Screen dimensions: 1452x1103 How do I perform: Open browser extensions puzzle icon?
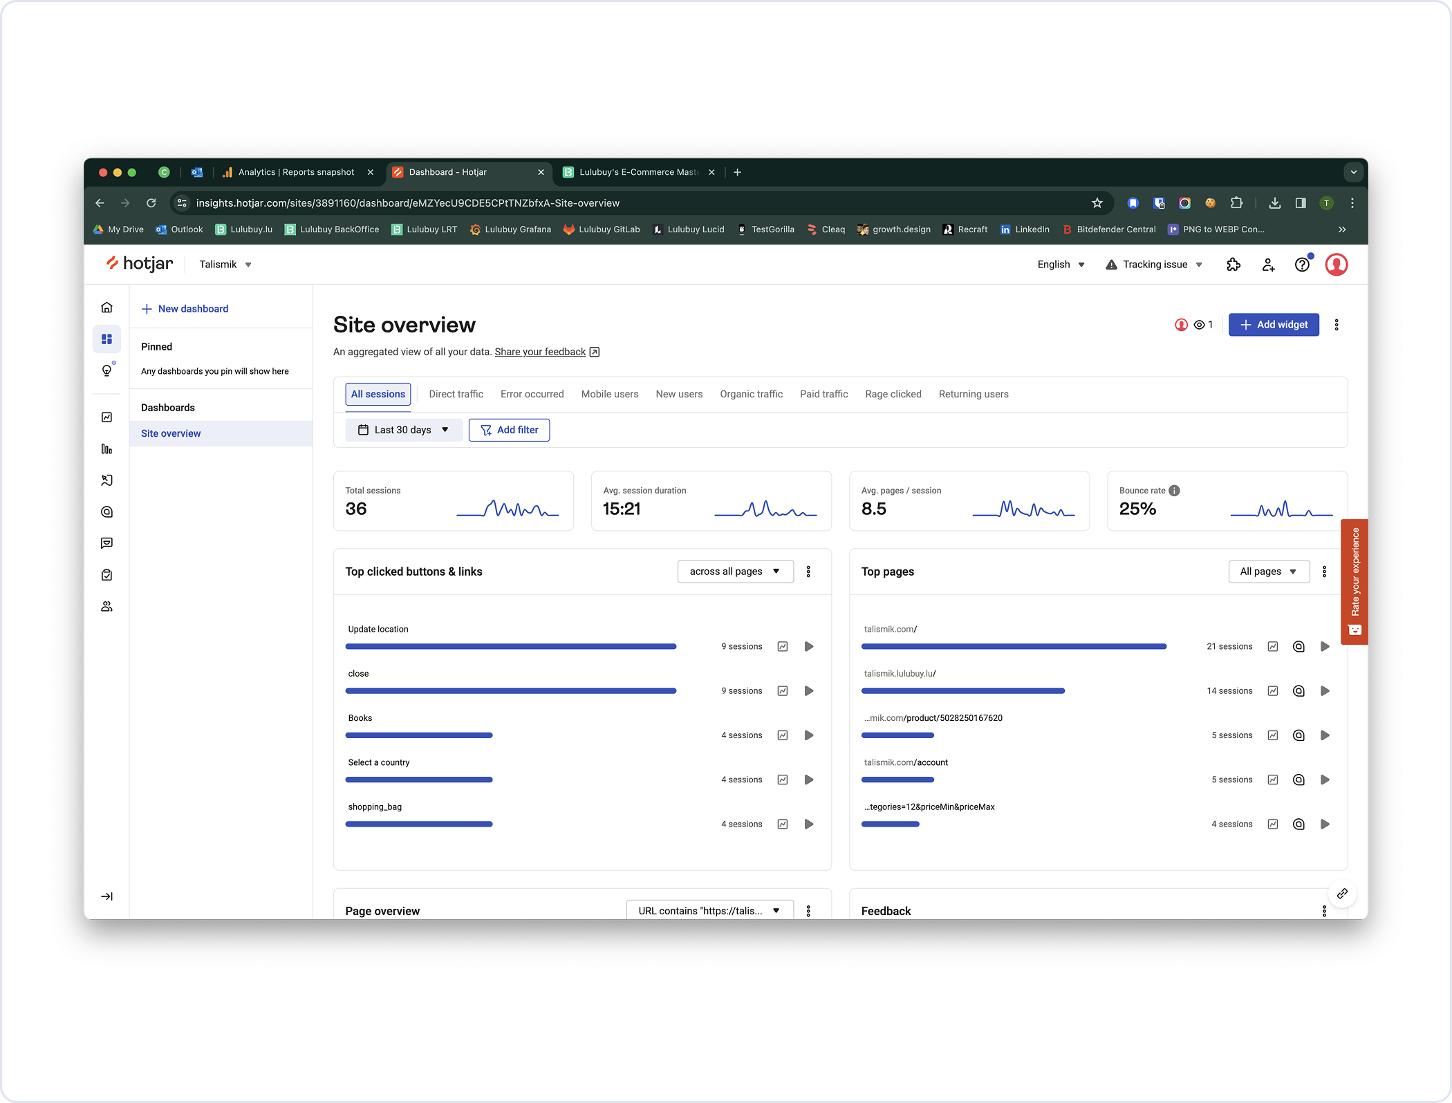coord(1236,203)
